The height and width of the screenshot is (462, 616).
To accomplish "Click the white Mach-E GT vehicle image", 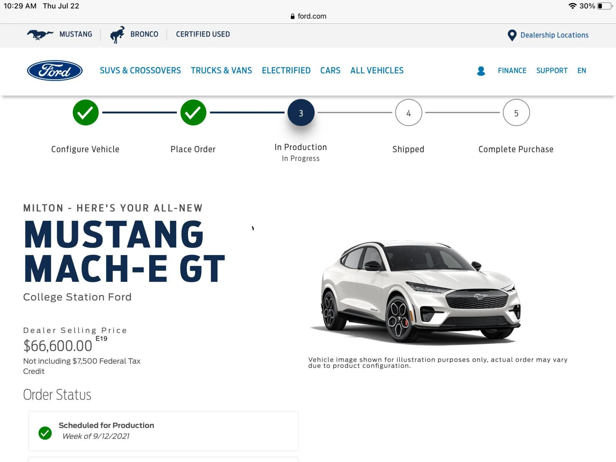I will 416,293.
